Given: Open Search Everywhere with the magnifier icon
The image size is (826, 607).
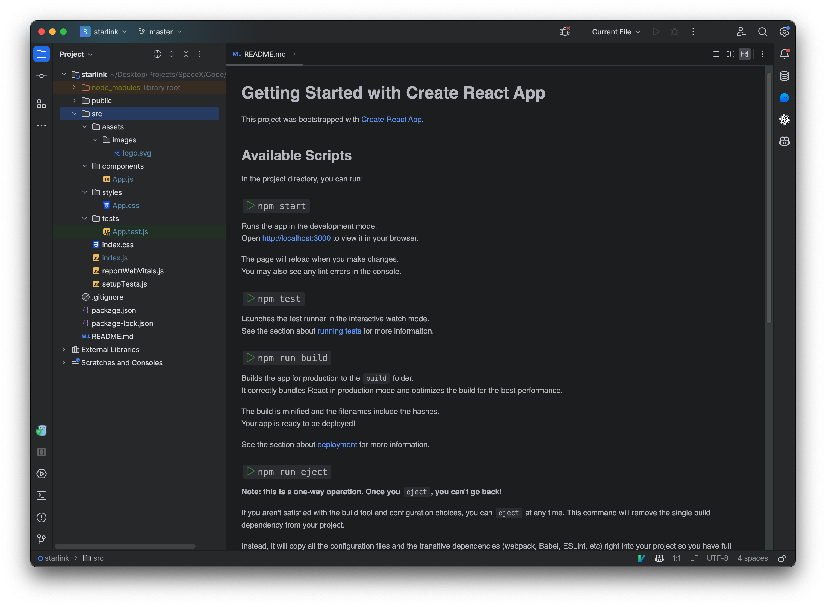Looking at the screenshot, I should (762, 32).
